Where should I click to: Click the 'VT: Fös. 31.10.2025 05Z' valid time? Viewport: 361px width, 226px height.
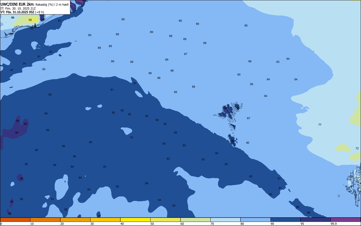coord(17,12)
